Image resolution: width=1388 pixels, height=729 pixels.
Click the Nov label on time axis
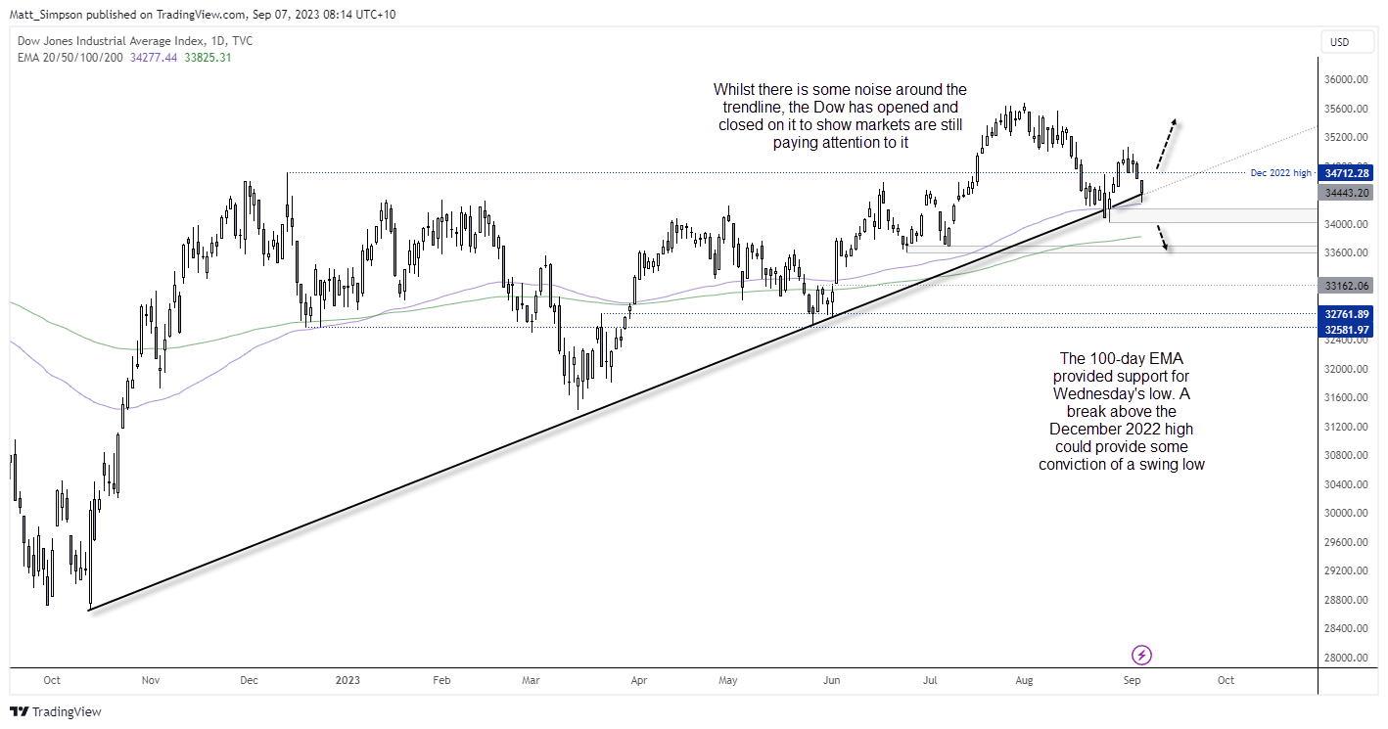(x=150, y=680)
